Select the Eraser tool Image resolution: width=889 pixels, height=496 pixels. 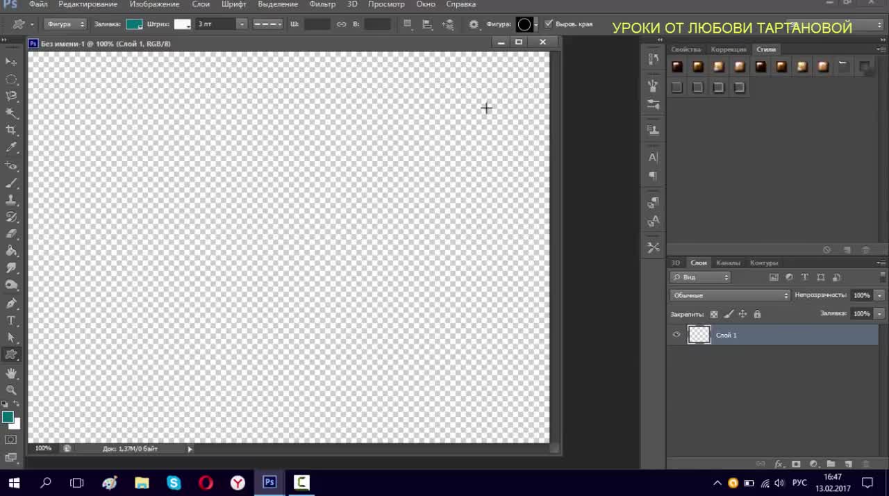coord(11,234)
